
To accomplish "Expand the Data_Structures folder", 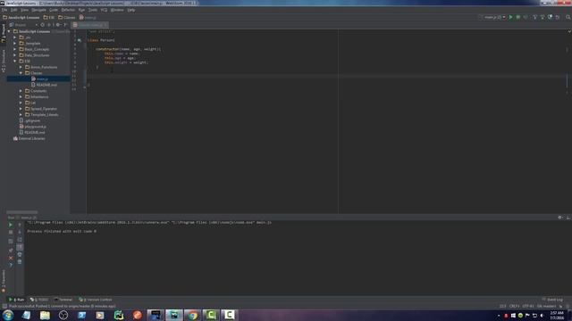I will 15,55.
